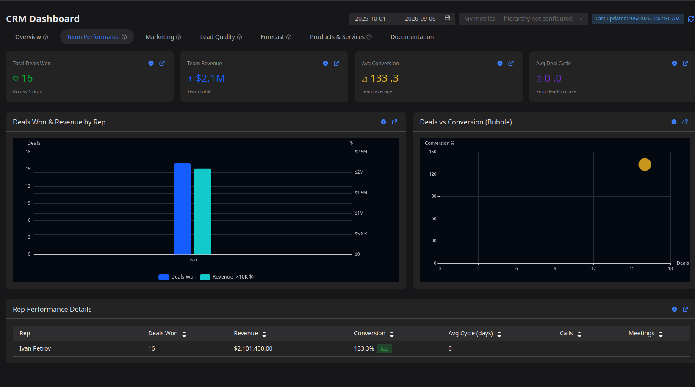The width and height of the screenshot is (695, 387).
Task: Expand Deals Won & Revenue by Rep chart
Action: pyautogui.click(x=394, y=122)
